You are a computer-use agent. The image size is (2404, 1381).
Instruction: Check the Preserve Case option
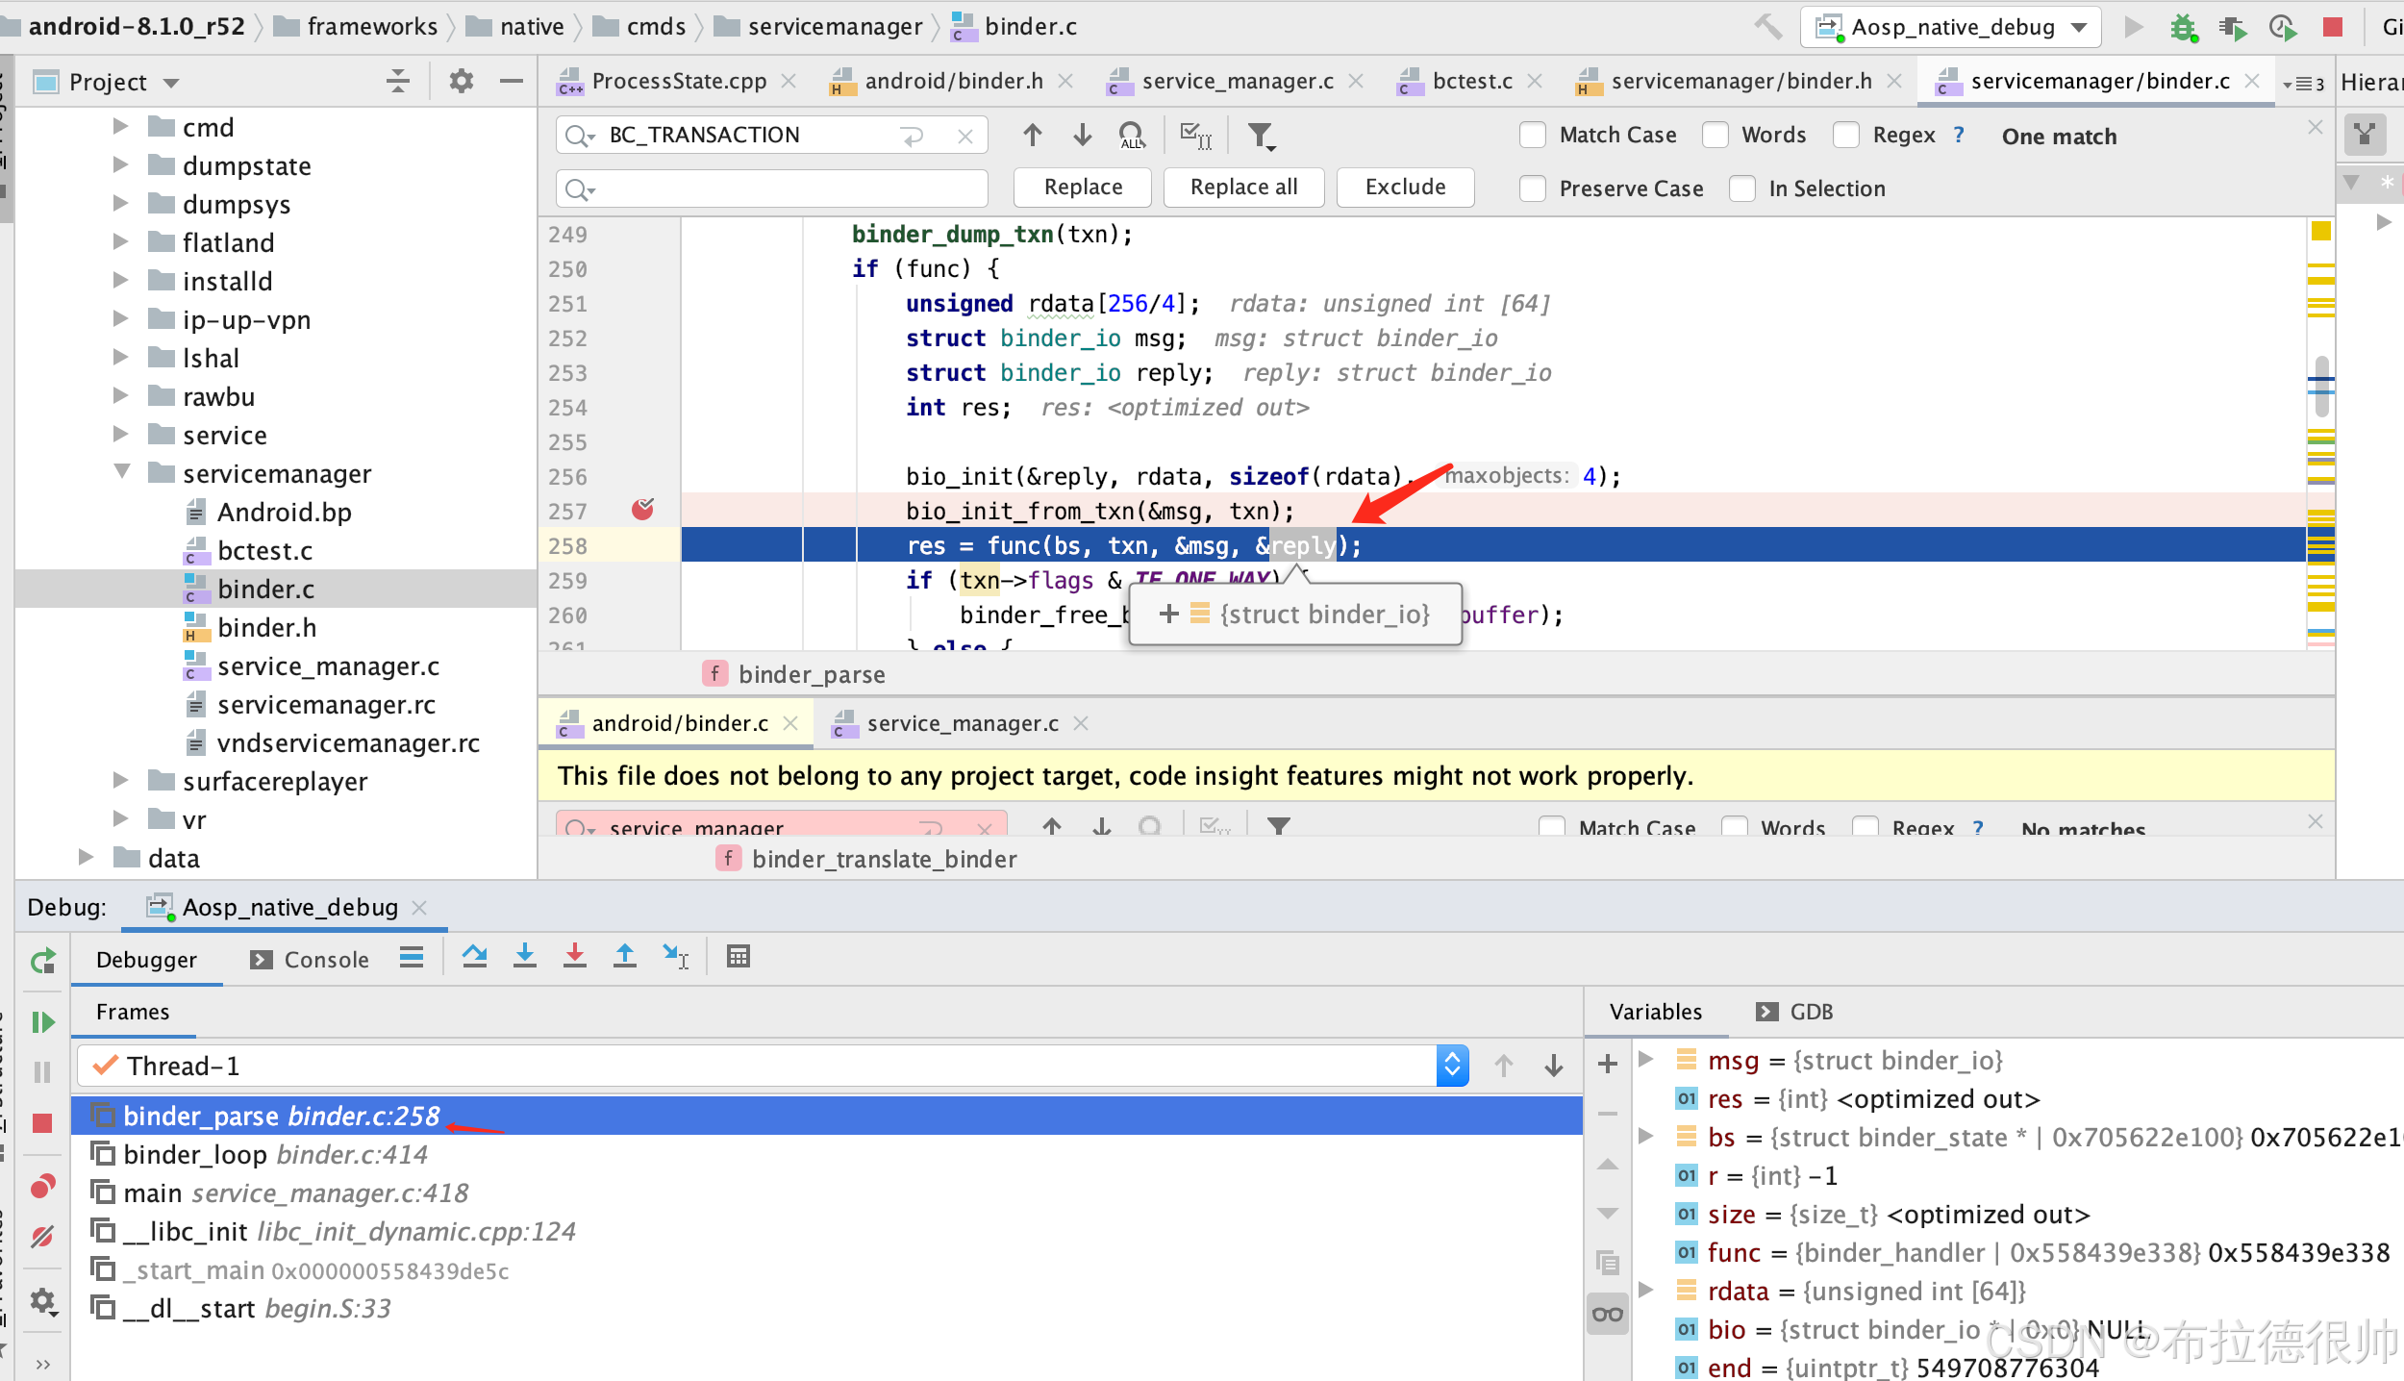1532,188
